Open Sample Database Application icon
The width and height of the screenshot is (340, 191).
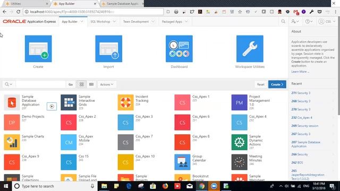point(12,102)
